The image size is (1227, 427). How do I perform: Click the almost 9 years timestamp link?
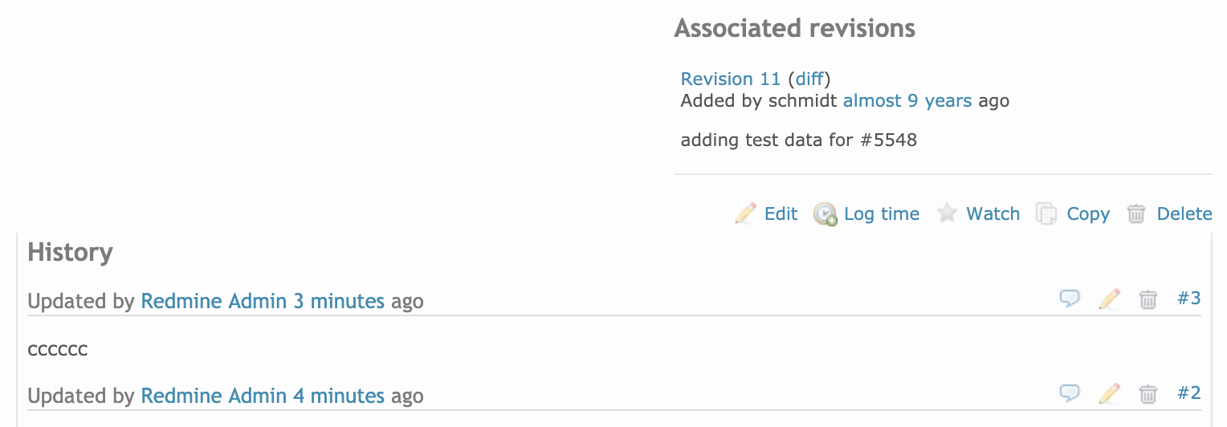point(907,101)
